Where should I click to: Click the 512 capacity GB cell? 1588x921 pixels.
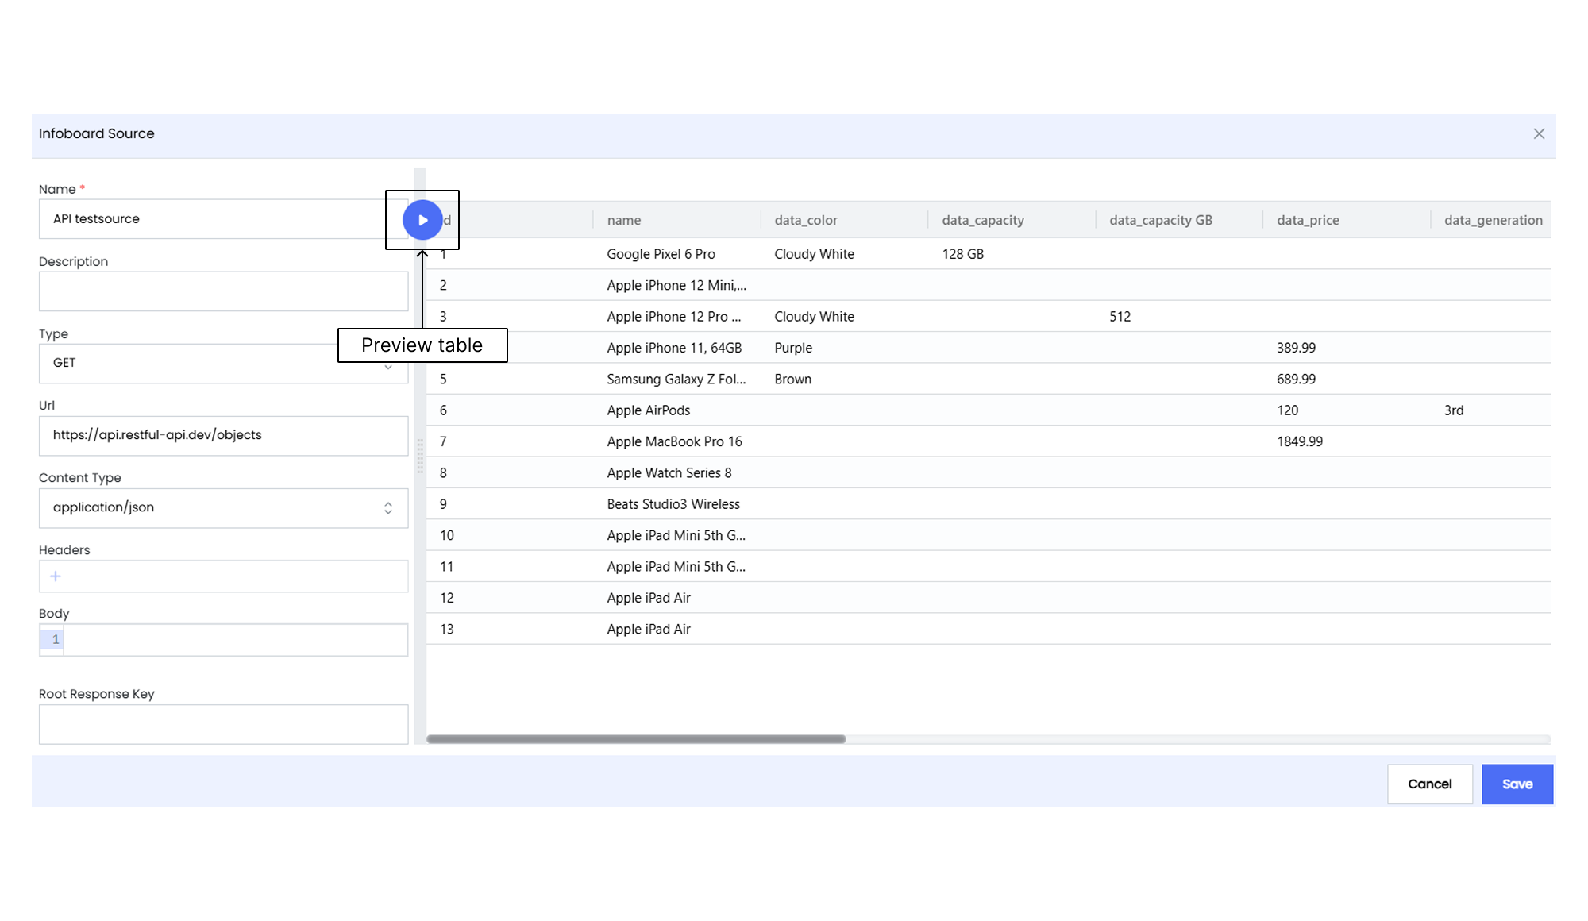point(1179,317)
